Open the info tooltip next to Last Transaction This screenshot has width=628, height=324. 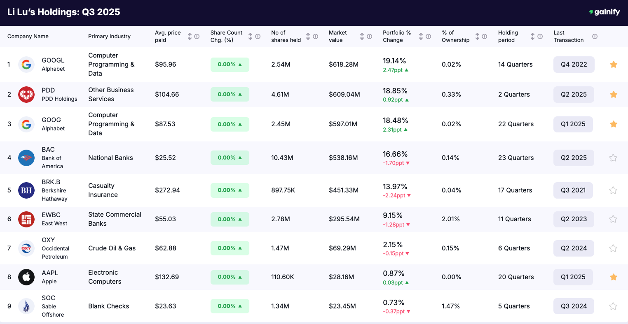pos(595,36)
